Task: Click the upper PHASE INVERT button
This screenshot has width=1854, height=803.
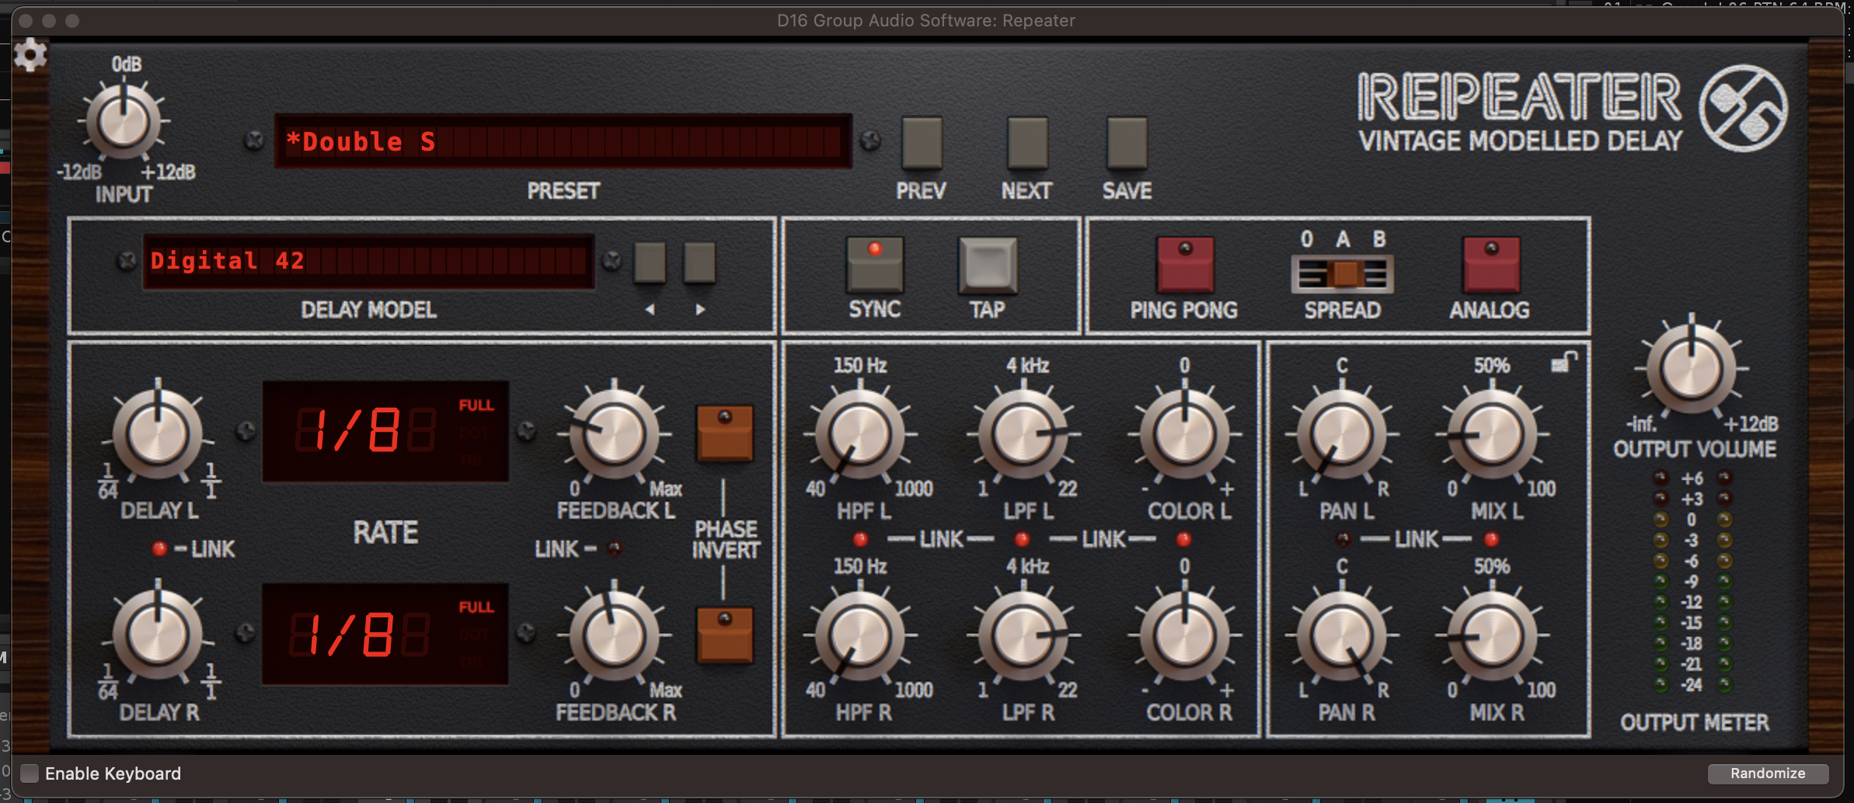Action: coord(724,433)
